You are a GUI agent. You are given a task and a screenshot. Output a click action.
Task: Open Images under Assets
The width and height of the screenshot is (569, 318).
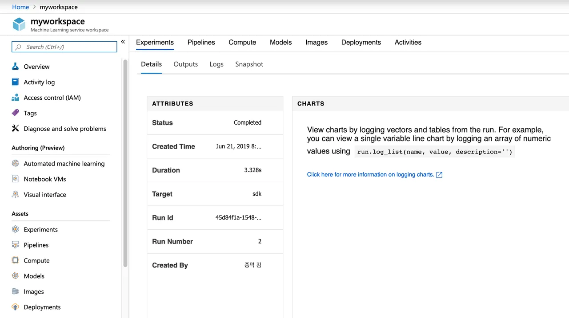tap(34, 291)
